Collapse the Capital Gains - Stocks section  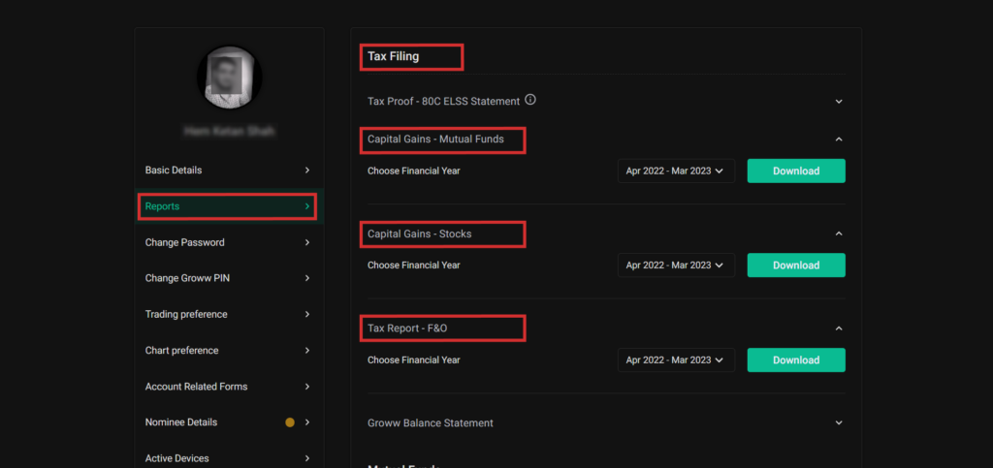click(x=839, y=234)
